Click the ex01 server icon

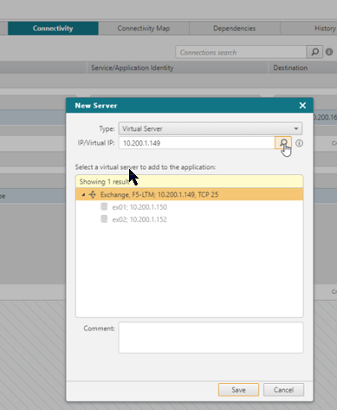click(x=104, y=206)
